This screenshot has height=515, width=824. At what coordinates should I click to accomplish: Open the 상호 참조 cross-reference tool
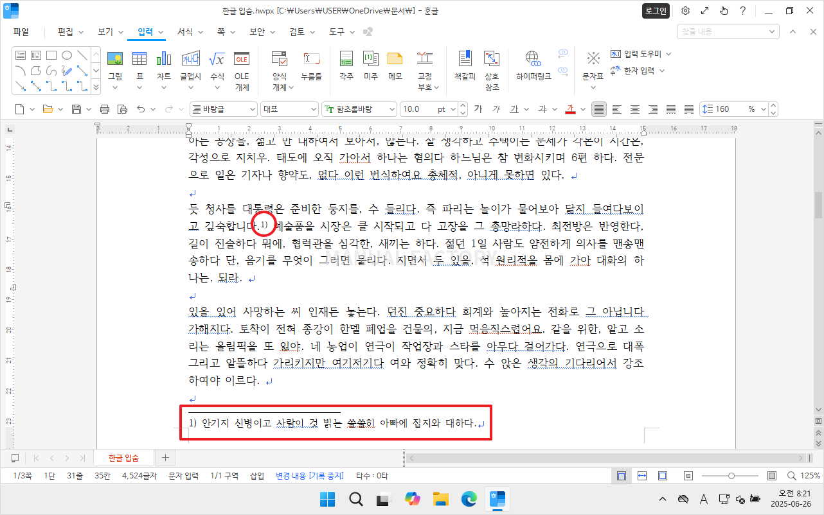click(x=492, y=69)
